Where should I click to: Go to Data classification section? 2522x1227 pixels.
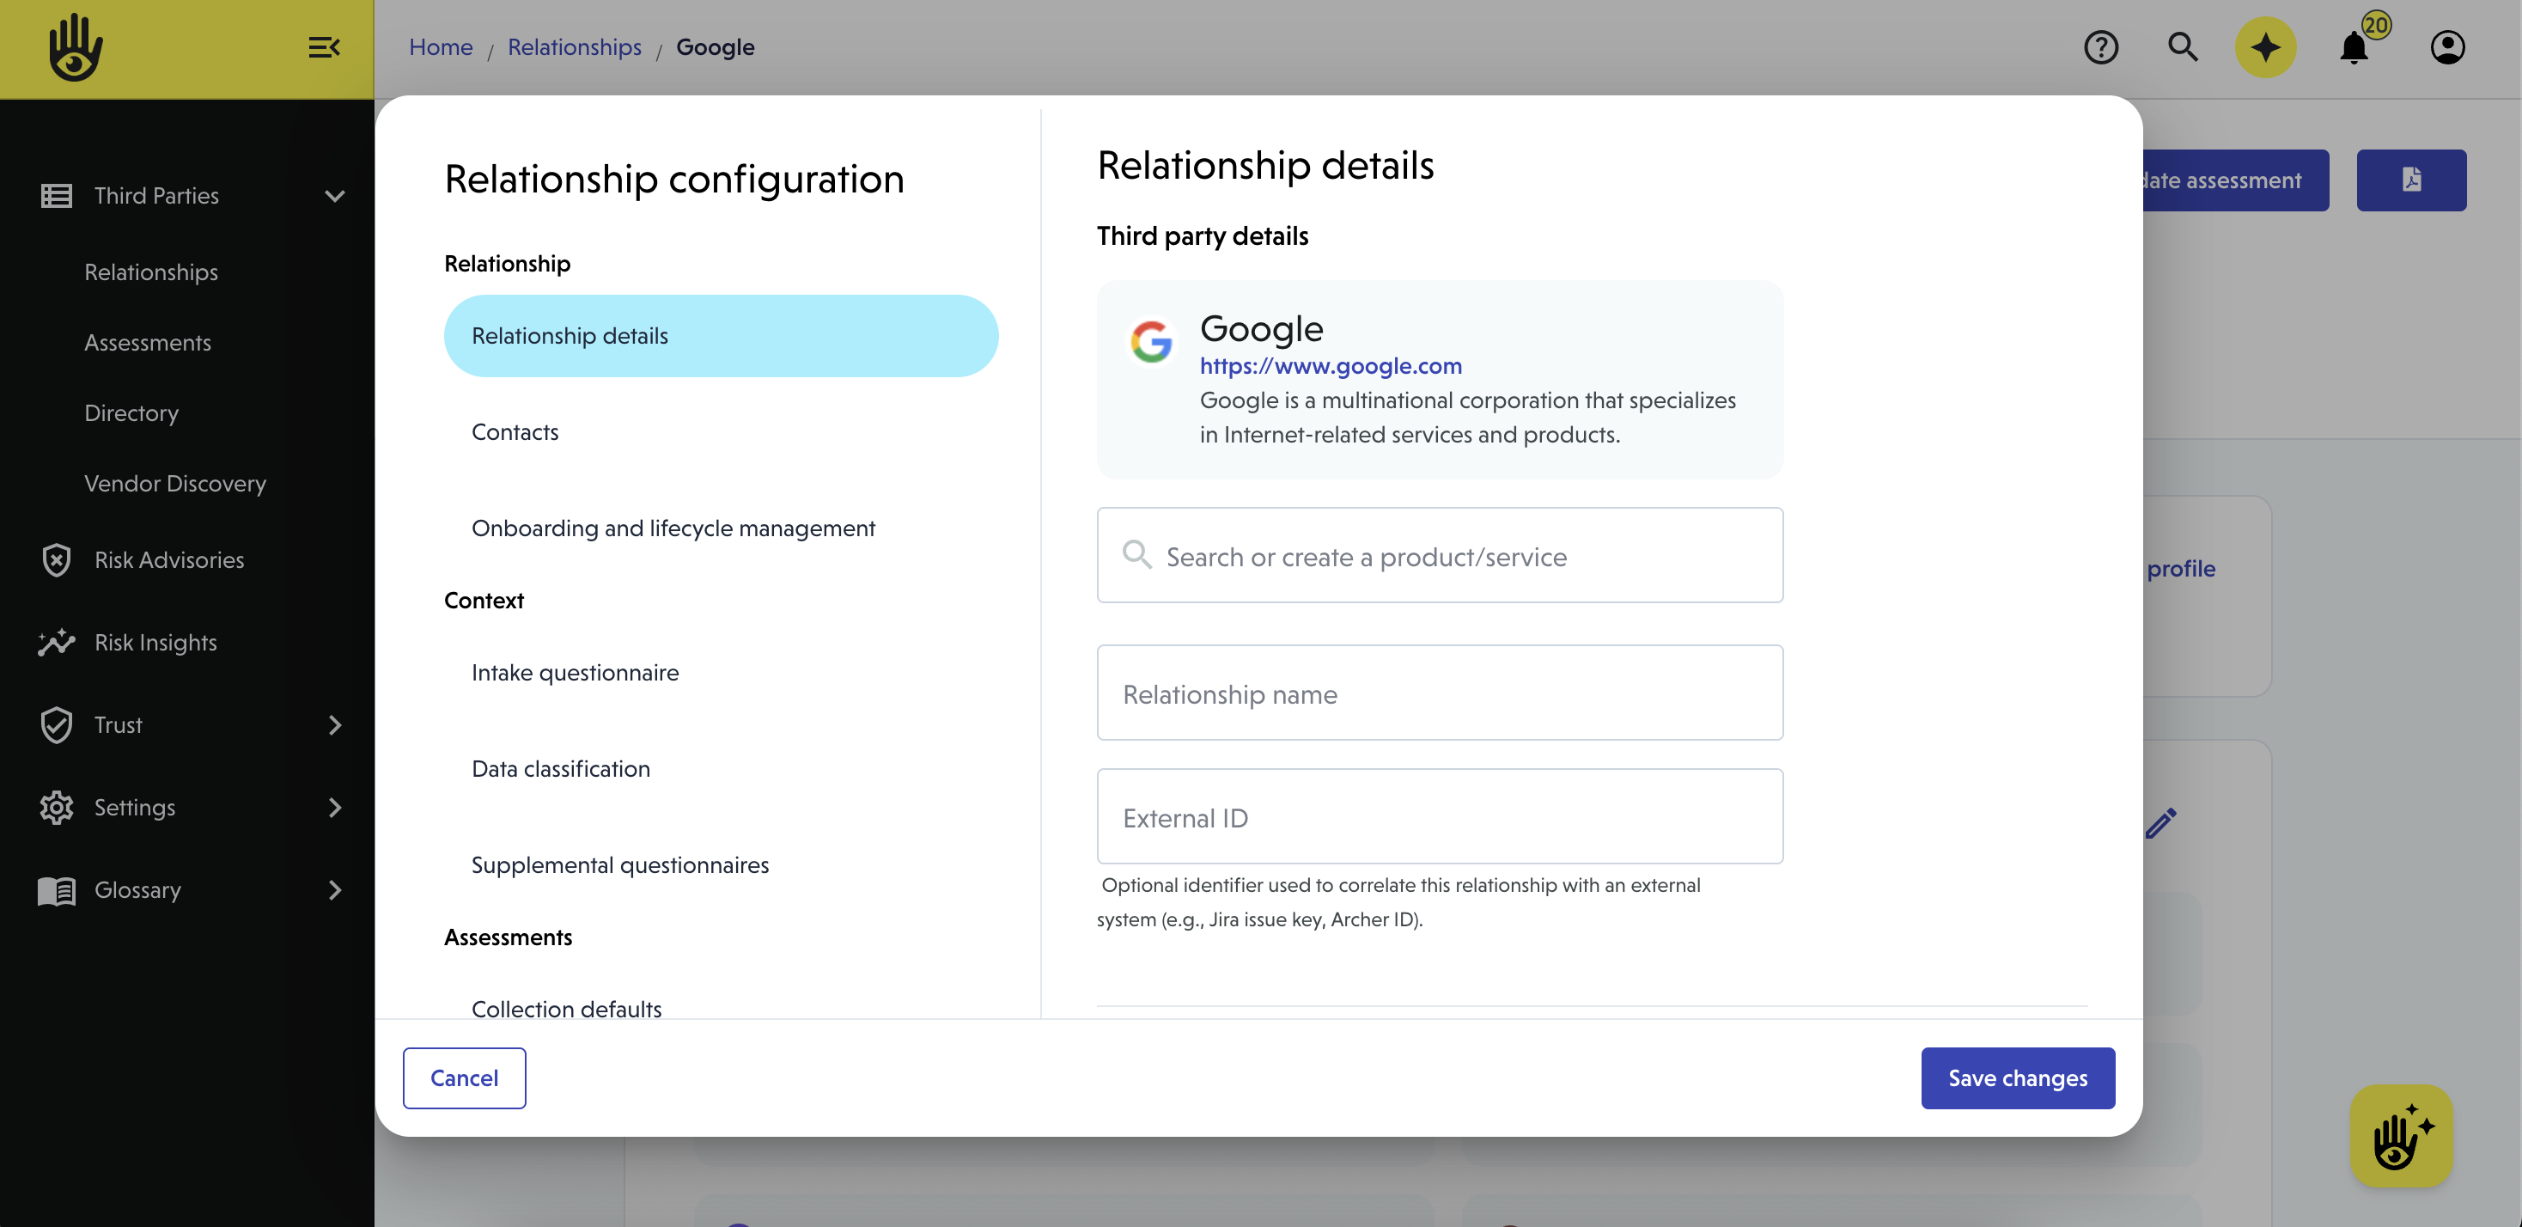coord(560,769)
